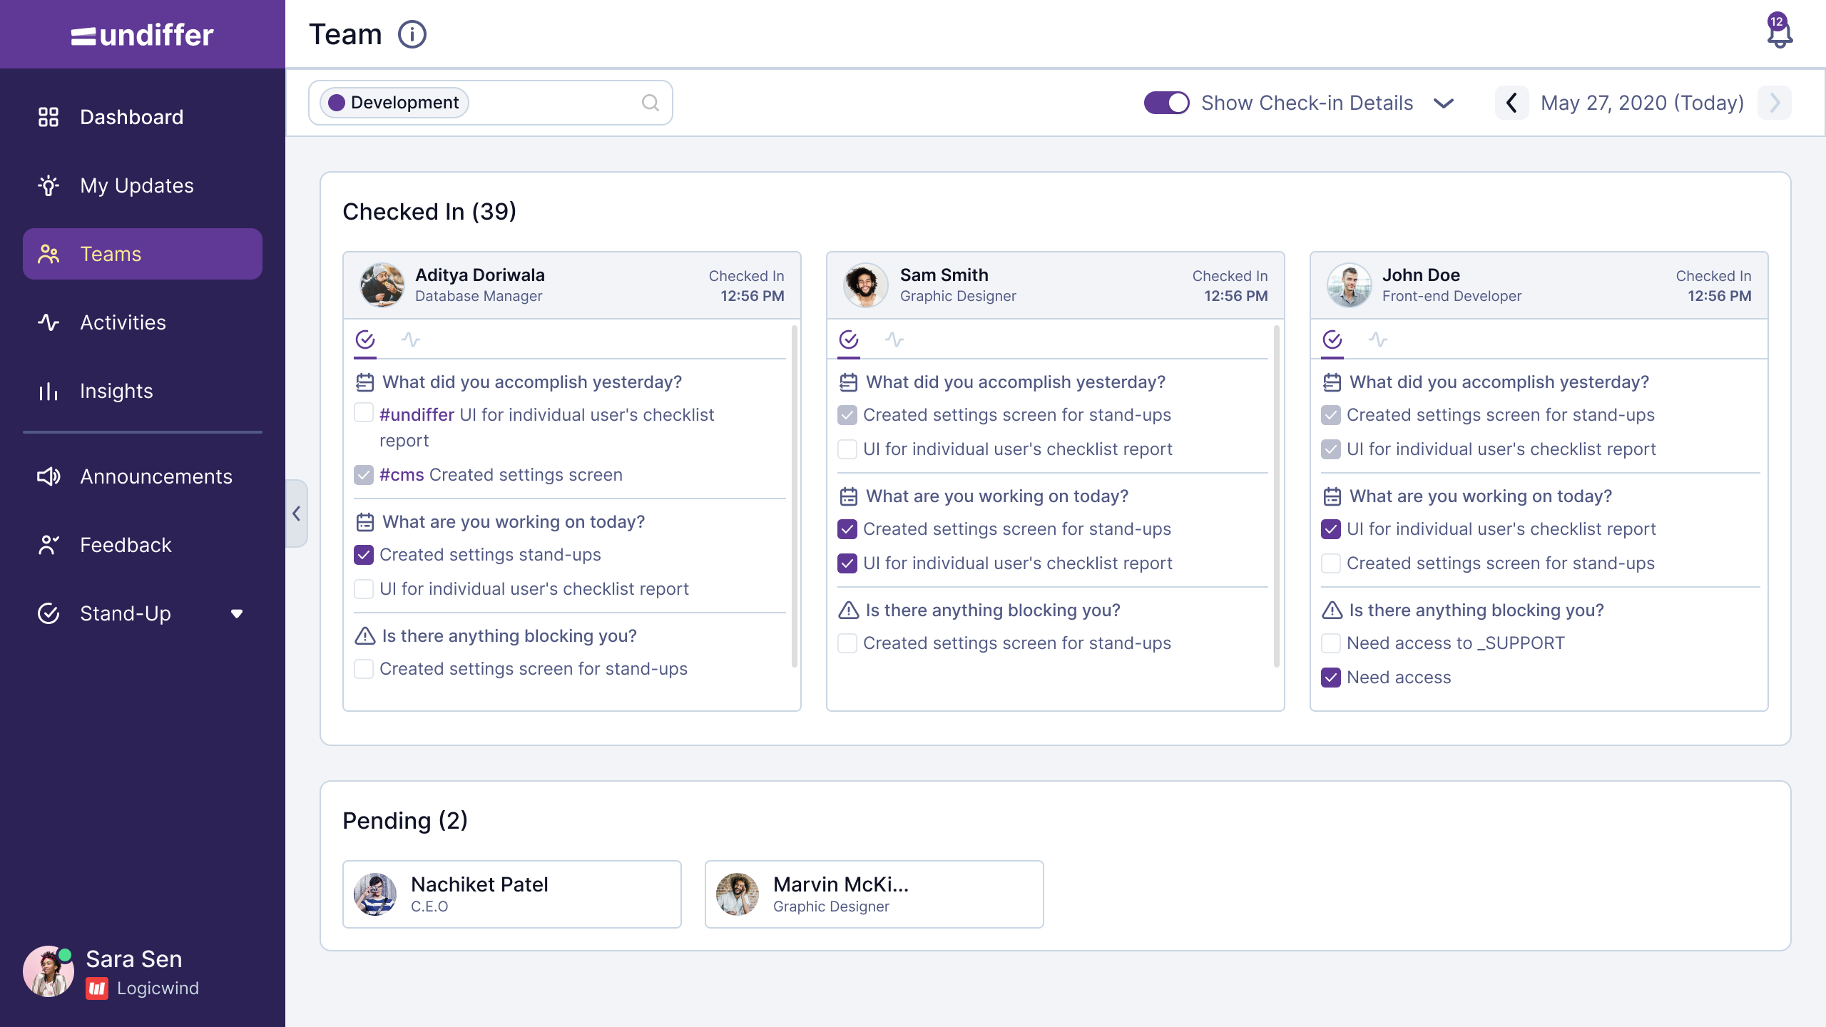Collapse the sidebar with arrow handle
Viewport: 1826px width, 1027px height.
(297, 513)
